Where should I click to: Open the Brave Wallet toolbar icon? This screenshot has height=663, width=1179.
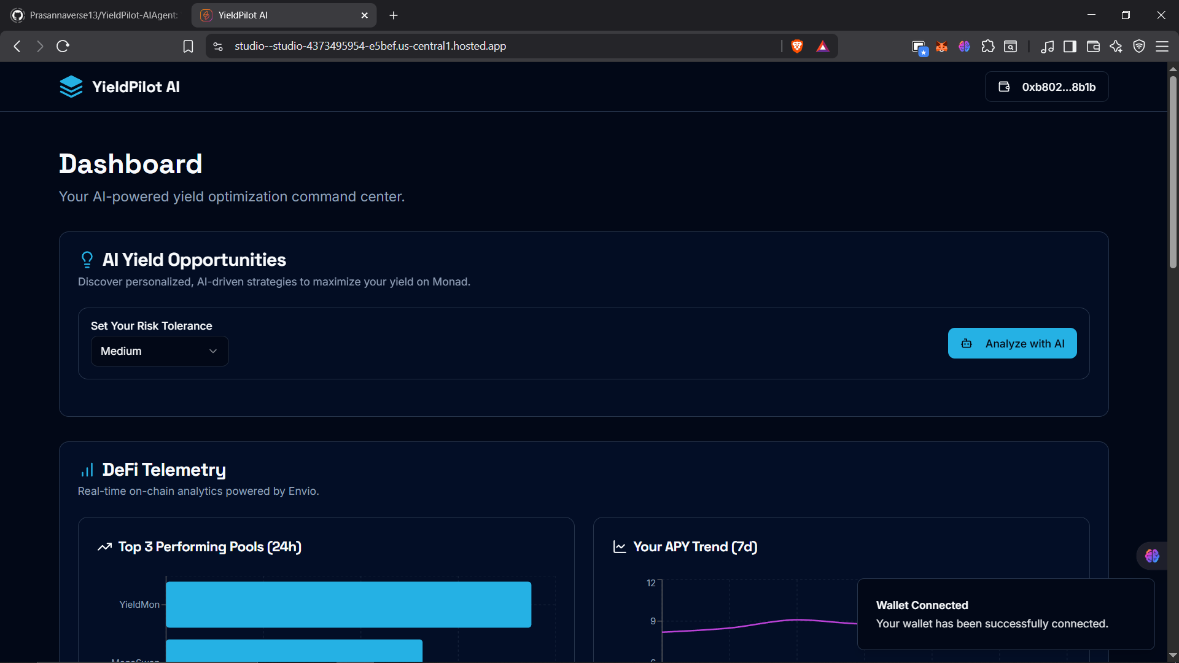[1093, 47]
